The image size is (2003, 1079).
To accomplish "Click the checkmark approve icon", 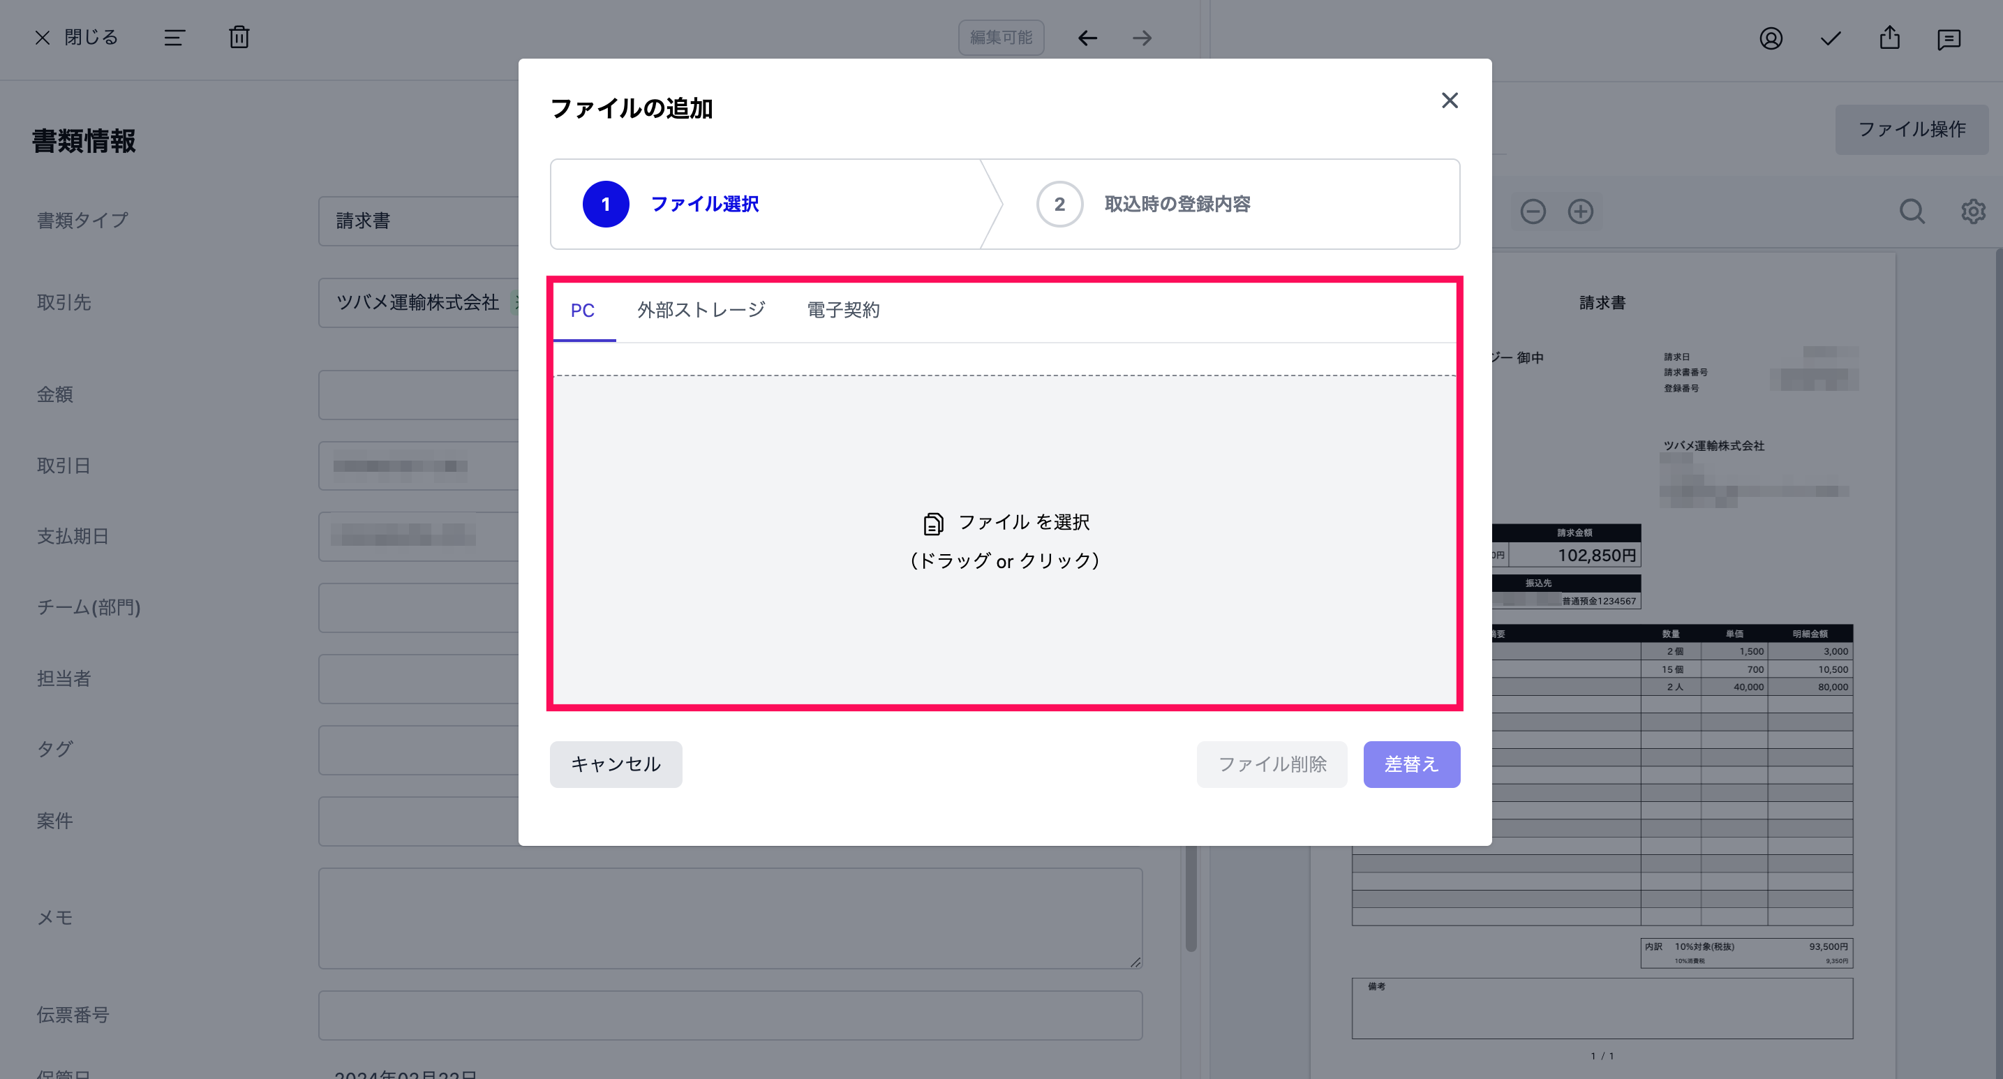I will tap(1831, 38).
